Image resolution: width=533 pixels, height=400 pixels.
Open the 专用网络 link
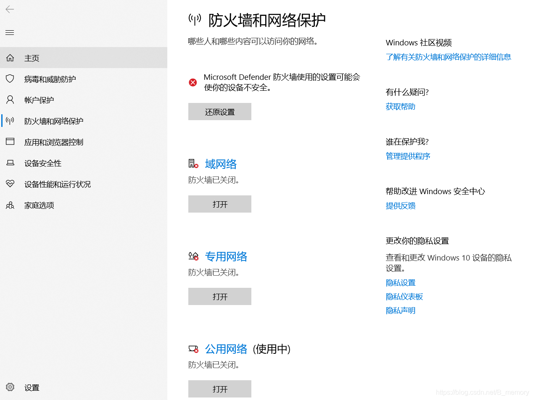pyautogui.click(x=226, y=256)
